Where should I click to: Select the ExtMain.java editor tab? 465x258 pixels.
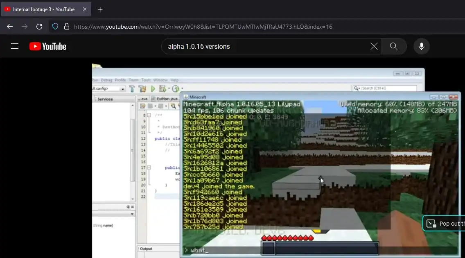point(165,99)
